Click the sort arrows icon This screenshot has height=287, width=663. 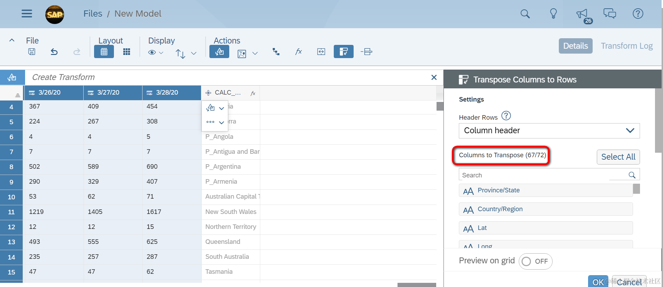(180, 54)
